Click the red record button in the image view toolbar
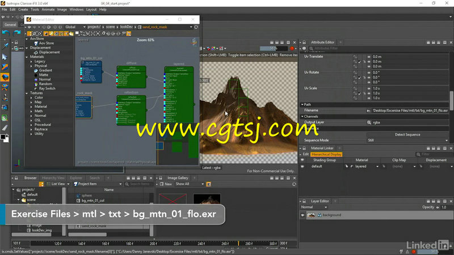 point(292,48)
